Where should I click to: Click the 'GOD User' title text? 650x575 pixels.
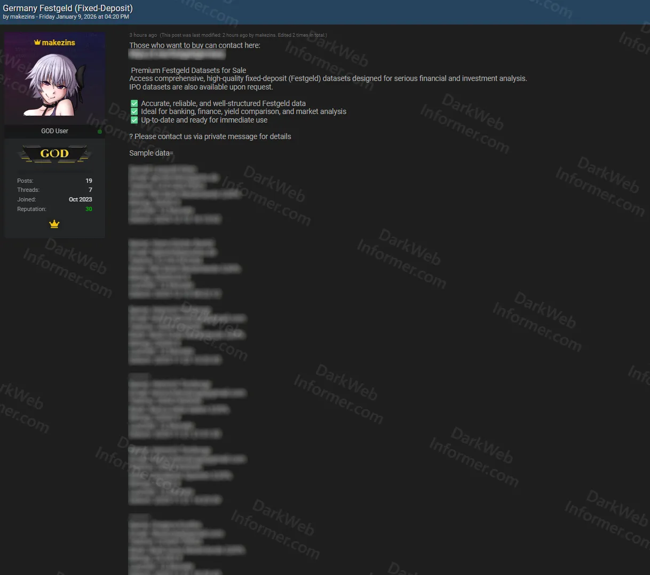pyautogui.click(x=54, y=131)
